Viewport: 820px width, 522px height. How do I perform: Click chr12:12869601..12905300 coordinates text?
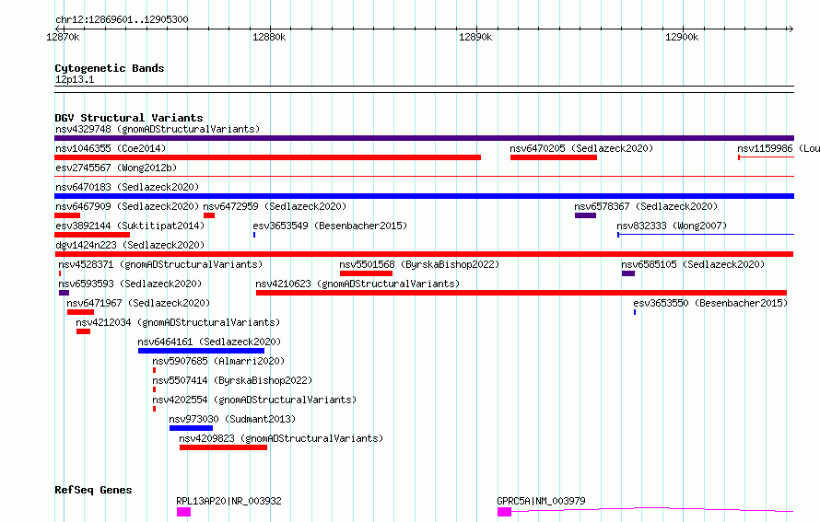coord(122,19)
